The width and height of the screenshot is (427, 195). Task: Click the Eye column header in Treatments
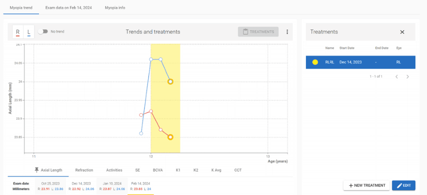pos(398,48)
